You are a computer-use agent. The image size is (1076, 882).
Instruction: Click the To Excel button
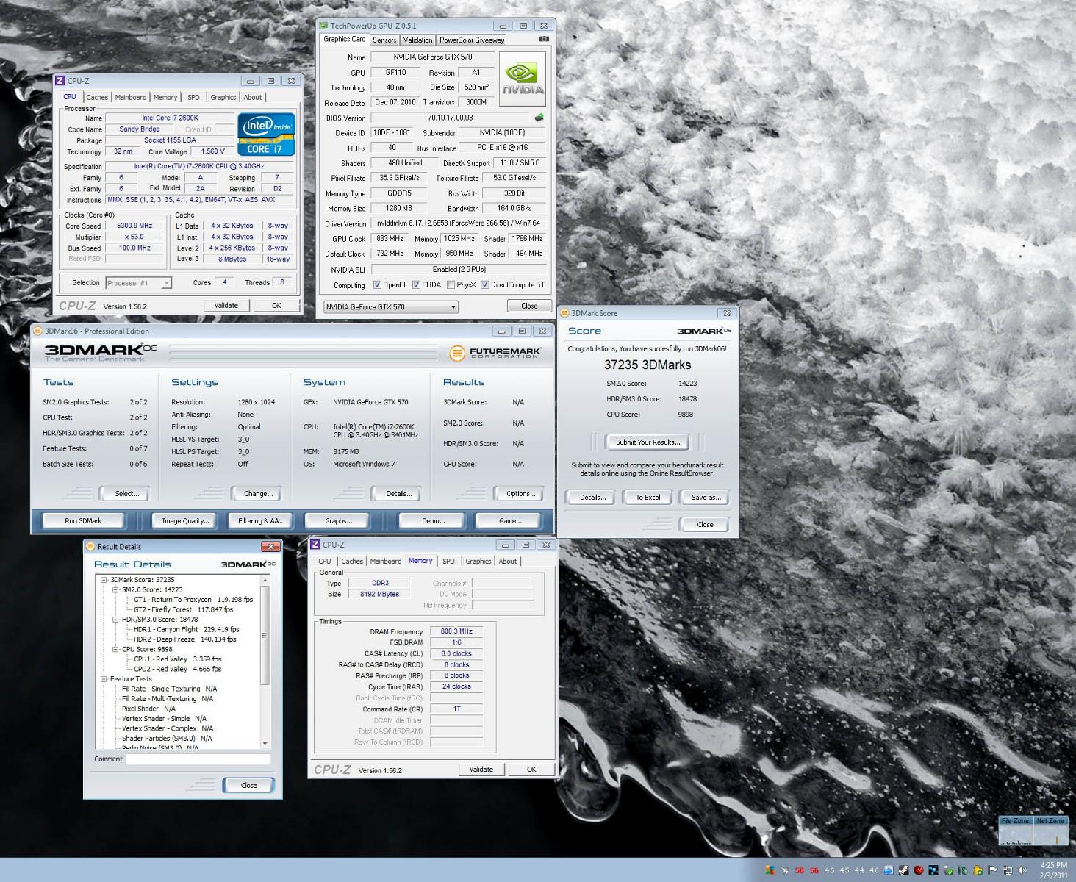click(648, 497)
